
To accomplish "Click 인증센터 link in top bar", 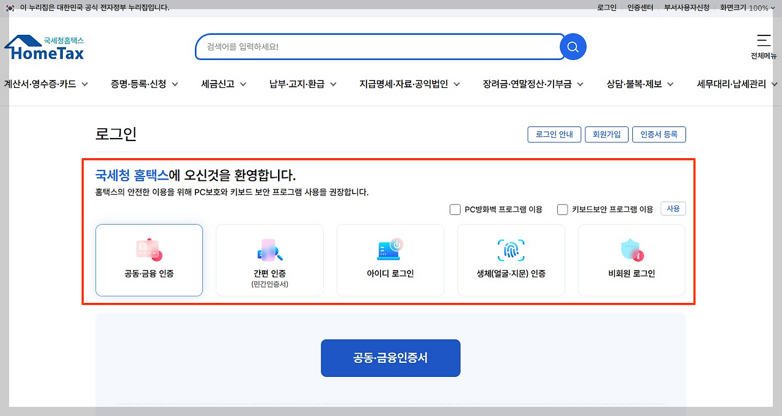I will (640, 8).
